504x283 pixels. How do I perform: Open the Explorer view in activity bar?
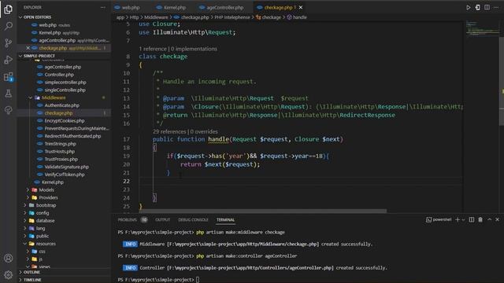point(9,9)
